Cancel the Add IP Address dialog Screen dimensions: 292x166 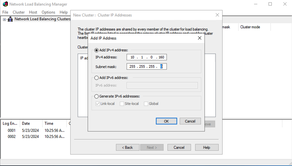coord(190,121)
